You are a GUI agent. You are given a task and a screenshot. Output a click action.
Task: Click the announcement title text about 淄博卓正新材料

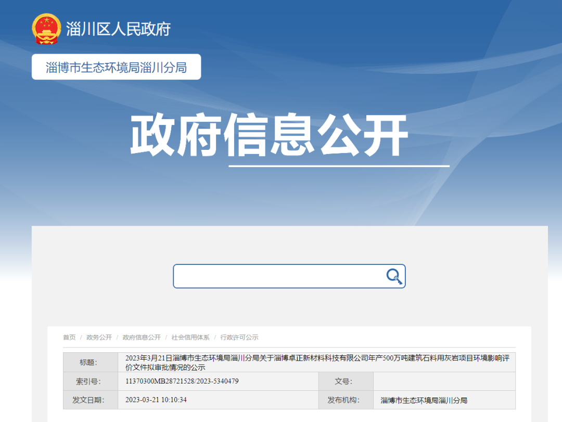click(x=316, y=362)
